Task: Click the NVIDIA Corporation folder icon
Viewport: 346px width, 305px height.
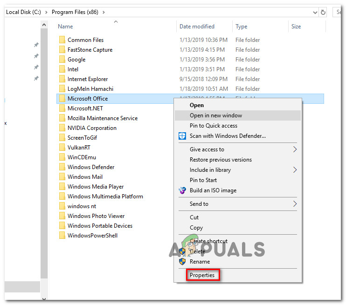Action: (x=62, y=128)
